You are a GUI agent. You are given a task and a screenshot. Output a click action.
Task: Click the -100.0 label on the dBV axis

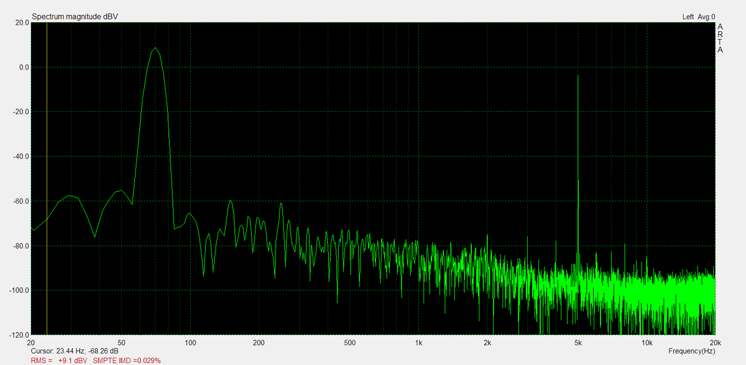(x=19, y=291)
